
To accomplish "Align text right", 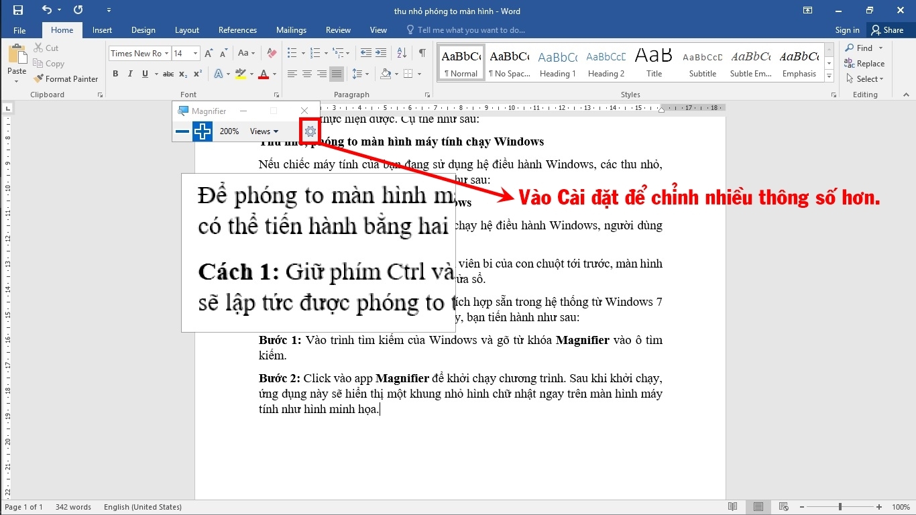I will pos(322,74).
